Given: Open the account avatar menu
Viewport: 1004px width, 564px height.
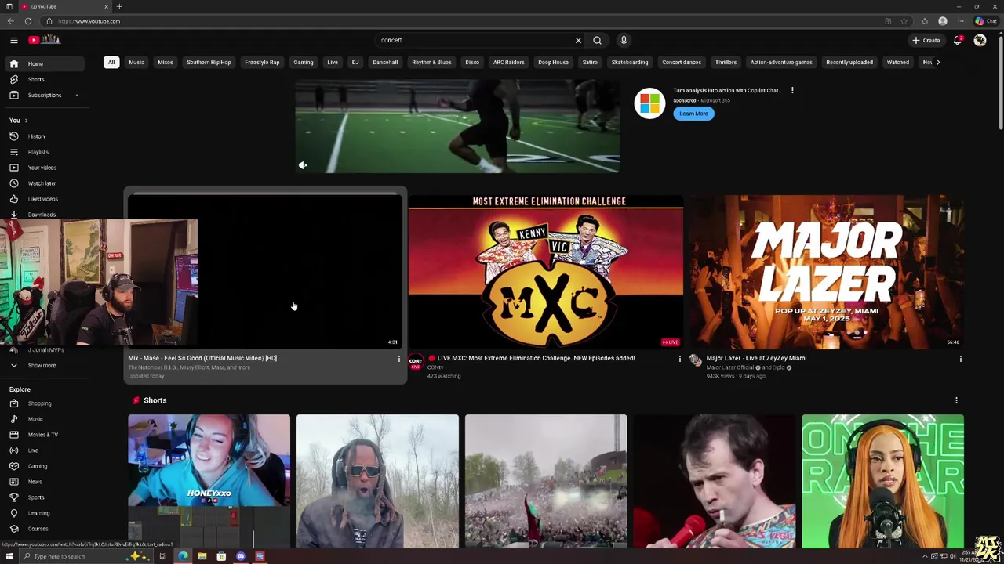Looking at the screenshot, I should click(980, 40).
